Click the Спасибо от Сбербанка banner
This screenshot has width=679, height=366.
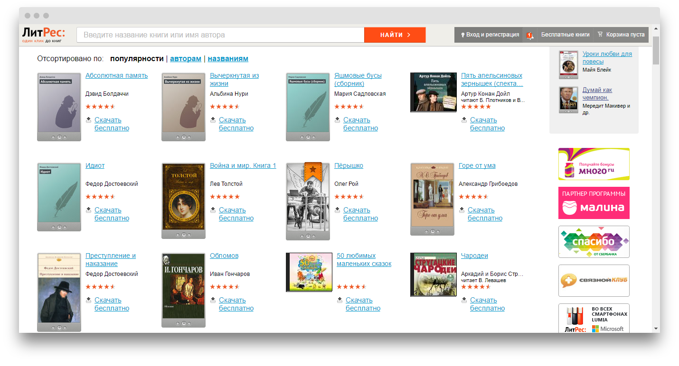(594, 242)
